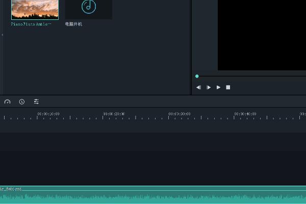Screen dimensions: 306x204
Task: Select the Piano Flute Ambient media thumbnail
Action: coord(35,10)
